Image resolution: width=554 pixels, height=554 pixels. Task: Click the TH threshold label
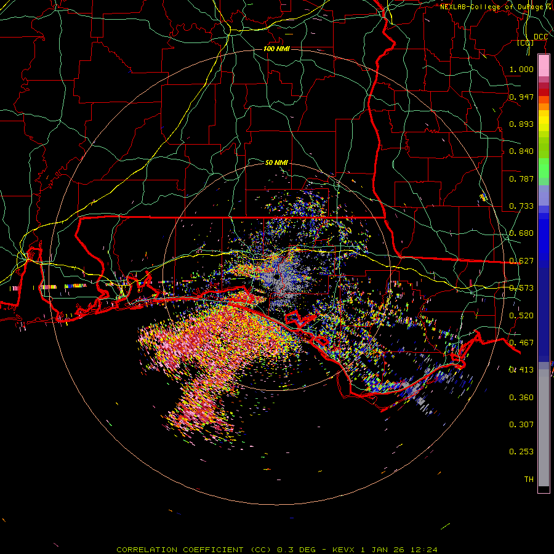click(x=529, y=480)
